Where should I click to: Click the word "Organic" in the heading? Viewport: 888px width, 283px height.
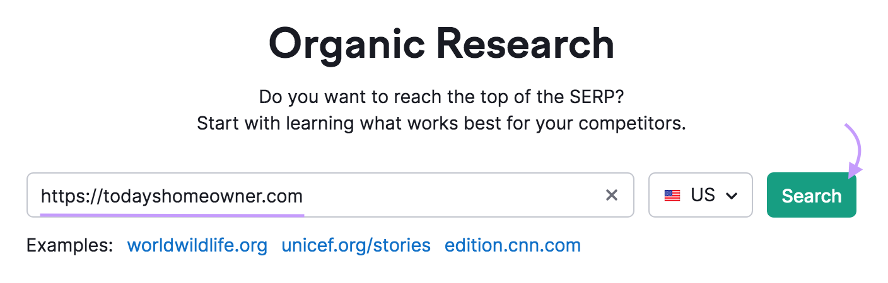(344, 45)
